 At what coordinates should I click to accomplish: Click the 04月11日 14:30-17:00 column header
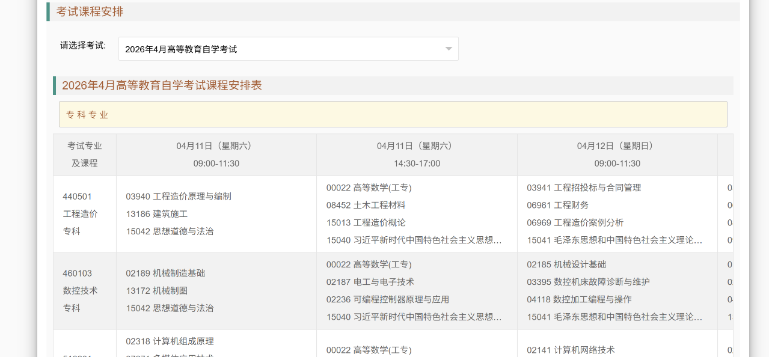[417, 154]
